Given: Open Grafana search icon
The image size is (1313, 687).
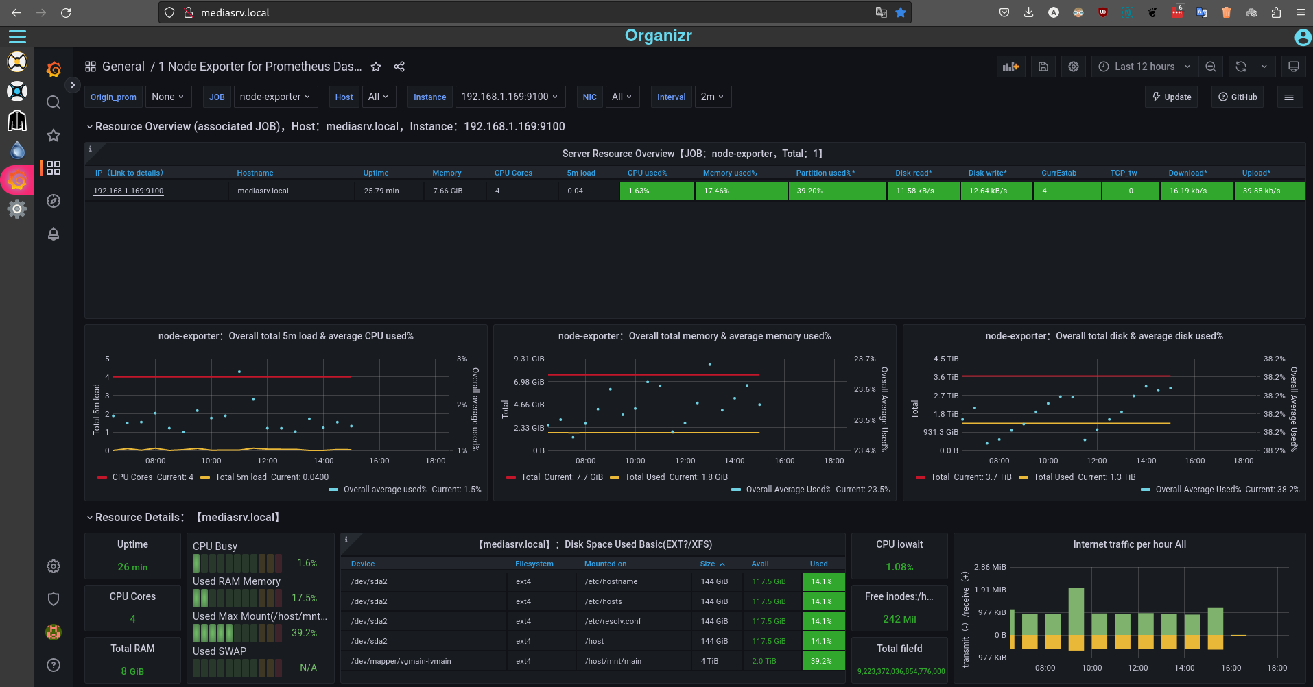Looking at the screenshot, I should (54, 102).
